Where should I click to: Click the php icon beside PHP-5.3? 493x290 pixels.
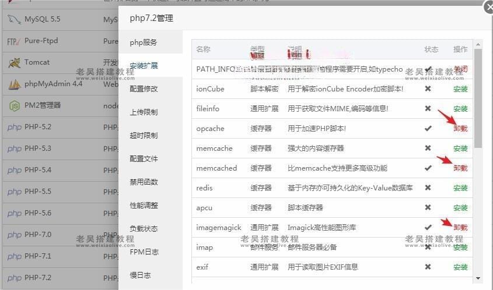(x=15, y=148)
